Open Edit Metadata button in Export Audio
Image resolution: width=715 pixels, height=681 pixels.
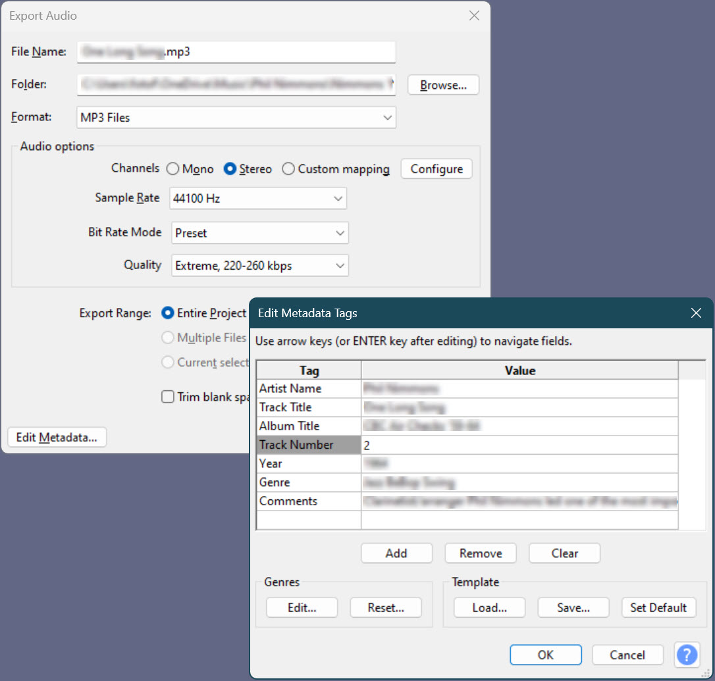pyautogui.click(x=57, y=437)
